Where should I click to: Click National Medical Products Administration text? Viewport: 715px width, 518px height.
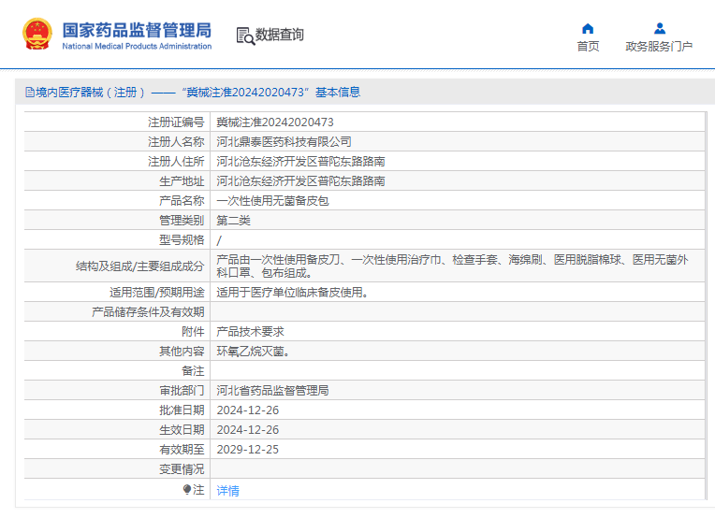137,46
